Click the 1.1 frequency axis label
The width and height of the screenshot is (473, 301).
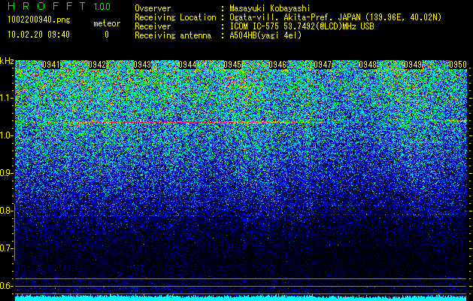click(5, 98)
